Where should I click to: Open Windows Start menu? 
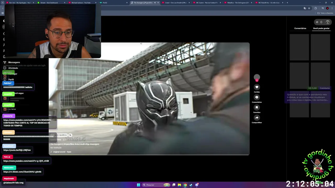(138, 185)
